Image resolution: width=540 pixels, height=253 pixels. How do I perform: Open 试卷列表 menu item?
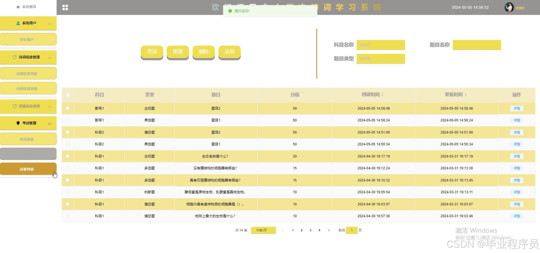tap(28, 169)
